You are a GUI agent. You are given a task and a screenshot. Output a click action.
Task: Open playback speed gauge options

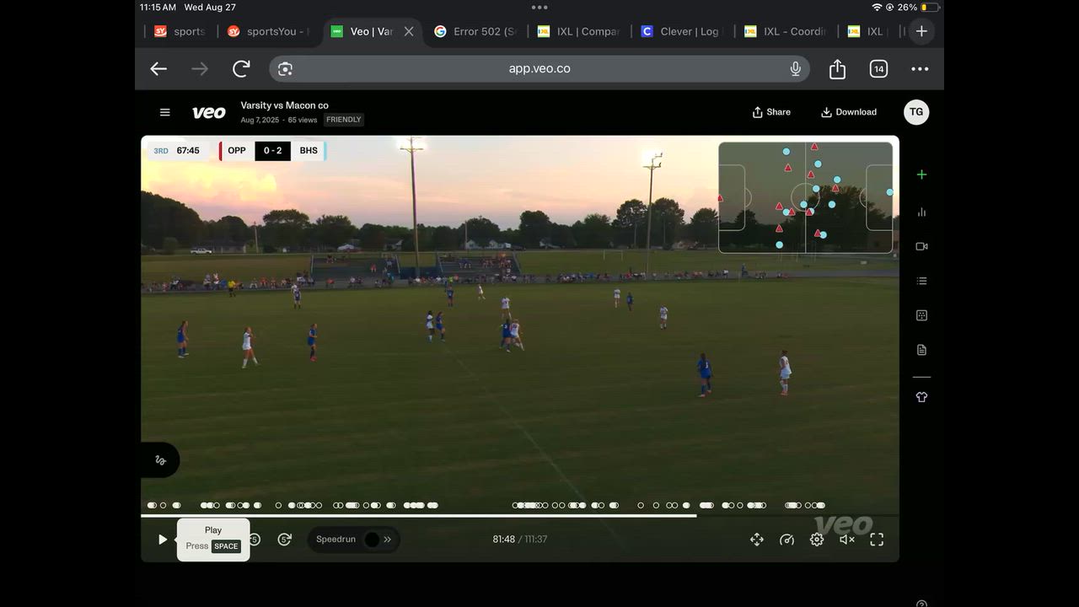[x=786, y=540]
